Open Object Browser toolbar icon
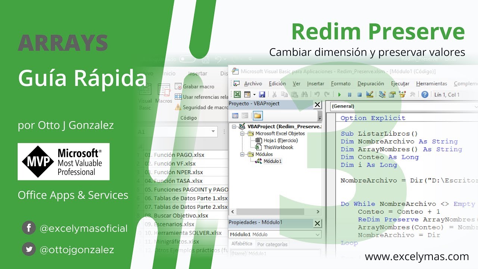Screen dimensions: 478x269 pyautogui.click(x=402, y=95)
